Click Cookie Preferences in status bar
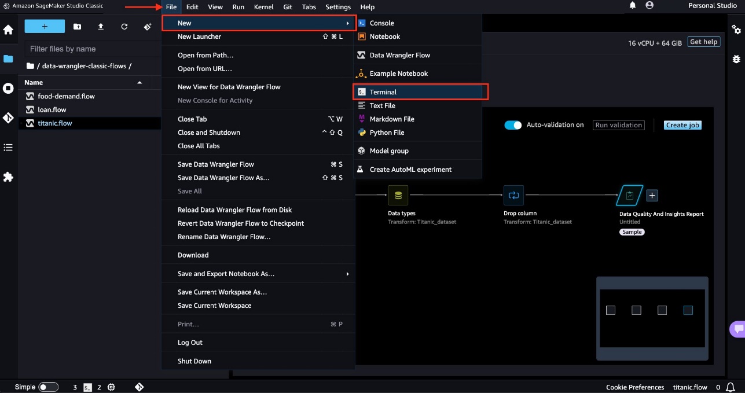The width and height of the screenshot is (745, 393). (635, 387)
